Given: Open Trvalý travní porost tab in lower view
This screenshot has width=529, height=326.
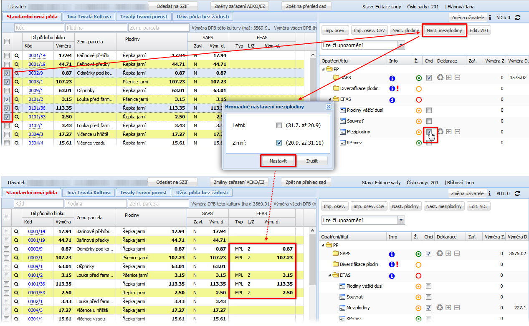Looking at the screenshot, I should (x=144, y=193).
